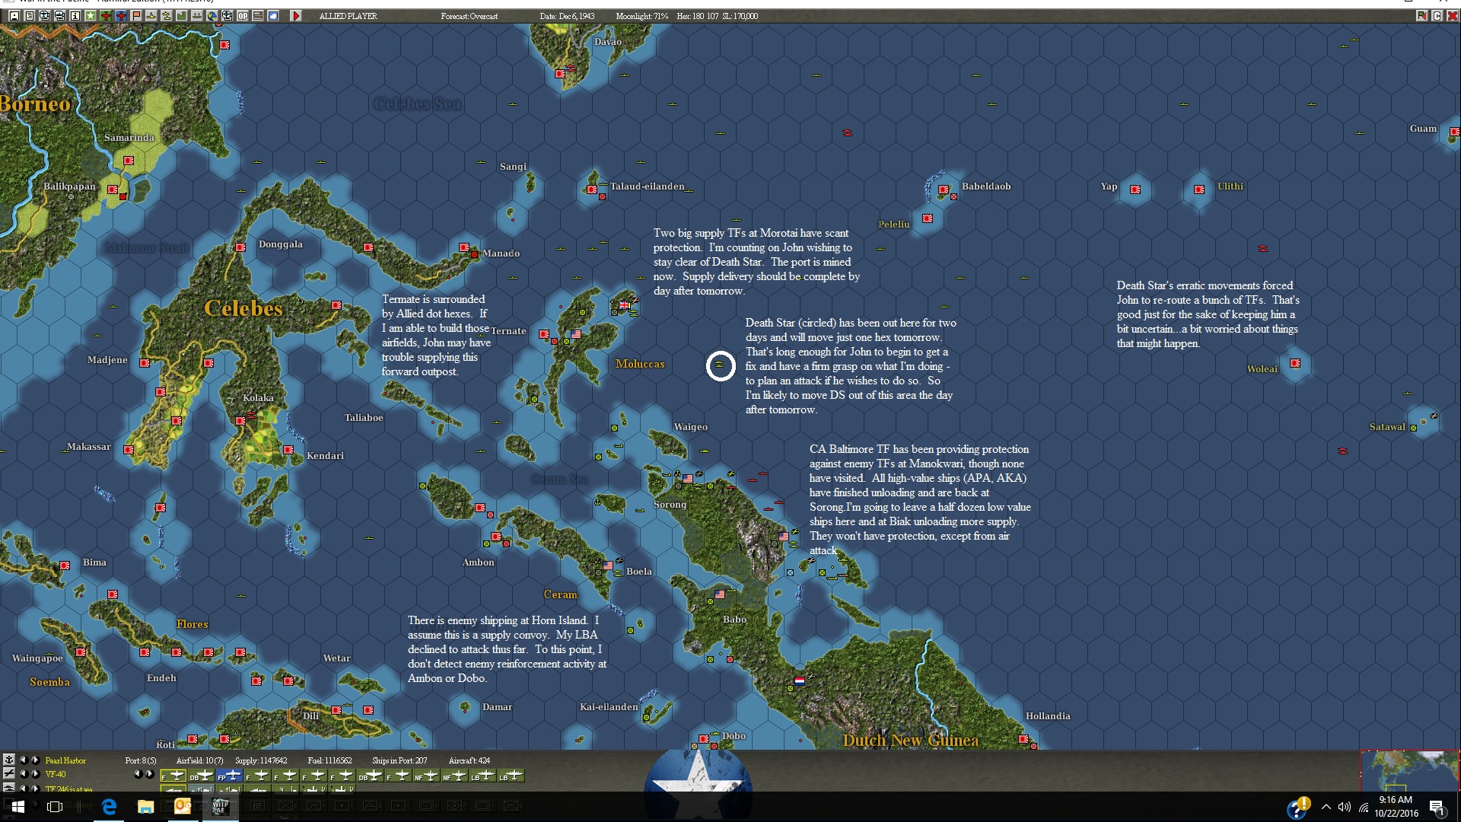Click the 'C' button near window close
This screenshot has width=1461, height=822.
pyautogui.click(x=1437, y=15)
